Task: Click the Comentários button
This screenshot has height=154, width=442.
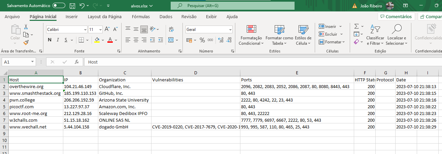Action: (x=396, y=16)
